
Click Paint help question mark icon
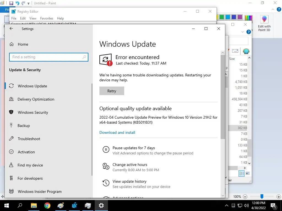click(279, 9)
